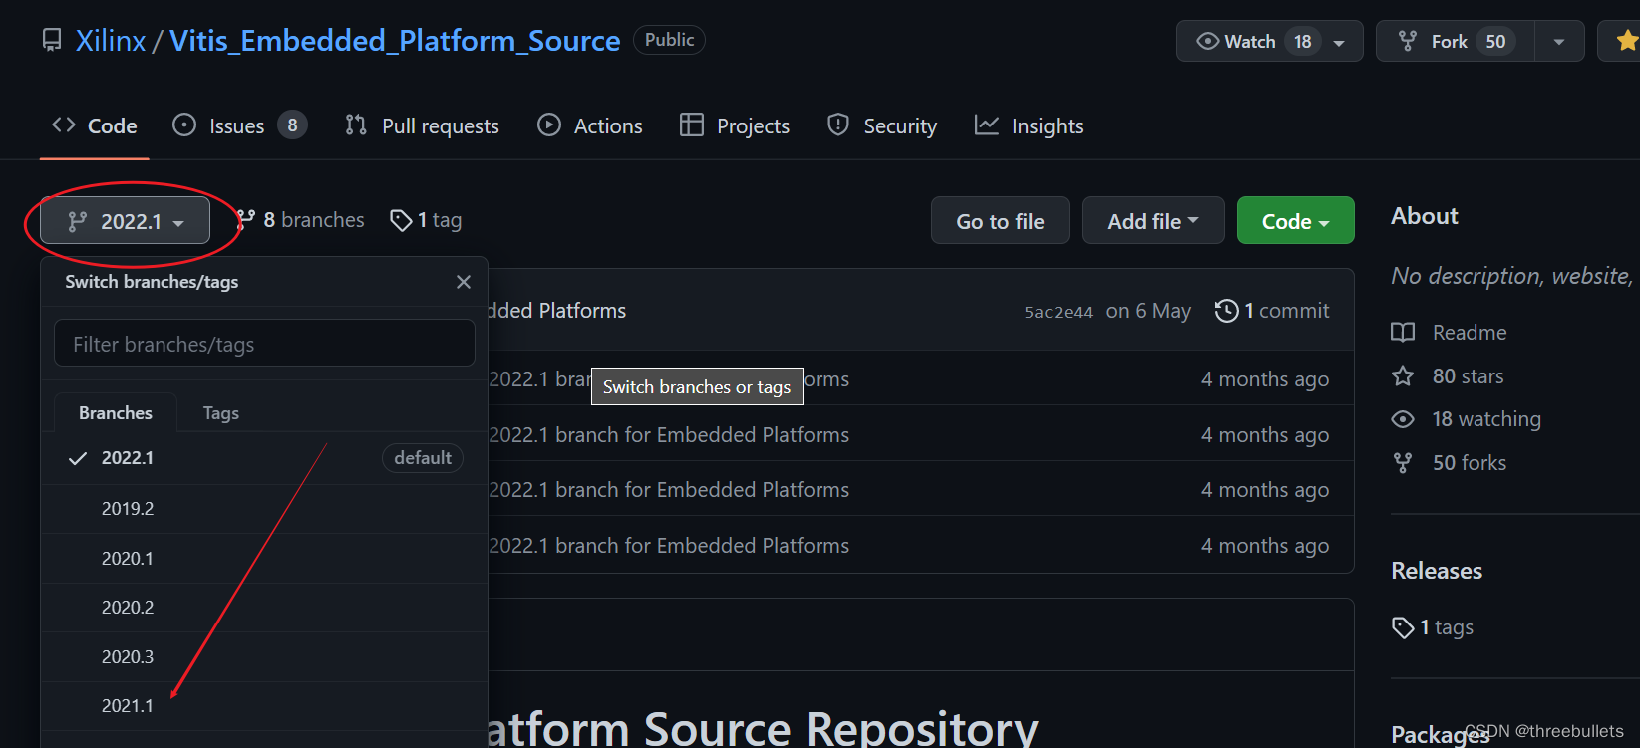Open the Security tab
Image resolution: width=1640 pixels, height=748 pixels.
point(882,126)
